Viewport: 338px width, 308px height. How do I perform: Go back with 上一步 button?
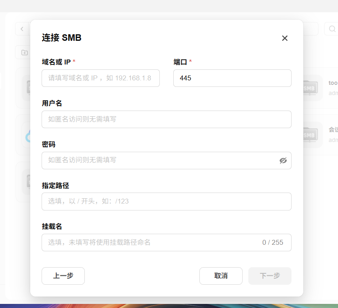(x=63, y=276)
